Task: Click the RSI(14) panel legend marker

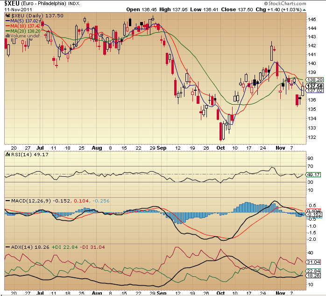Action: point(7,156)
